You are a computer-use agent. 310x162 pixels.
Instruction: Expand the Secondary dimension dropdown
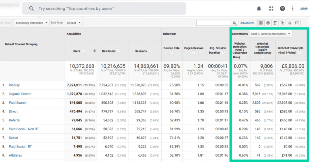[x=32, y=23]
